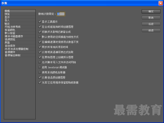Close the 参数 dialog window

[x=161, y=3]
